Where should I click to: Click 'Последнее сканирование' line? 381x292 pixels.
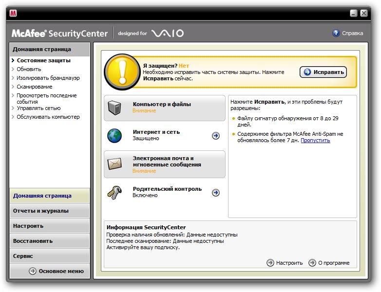pos(165,241)
